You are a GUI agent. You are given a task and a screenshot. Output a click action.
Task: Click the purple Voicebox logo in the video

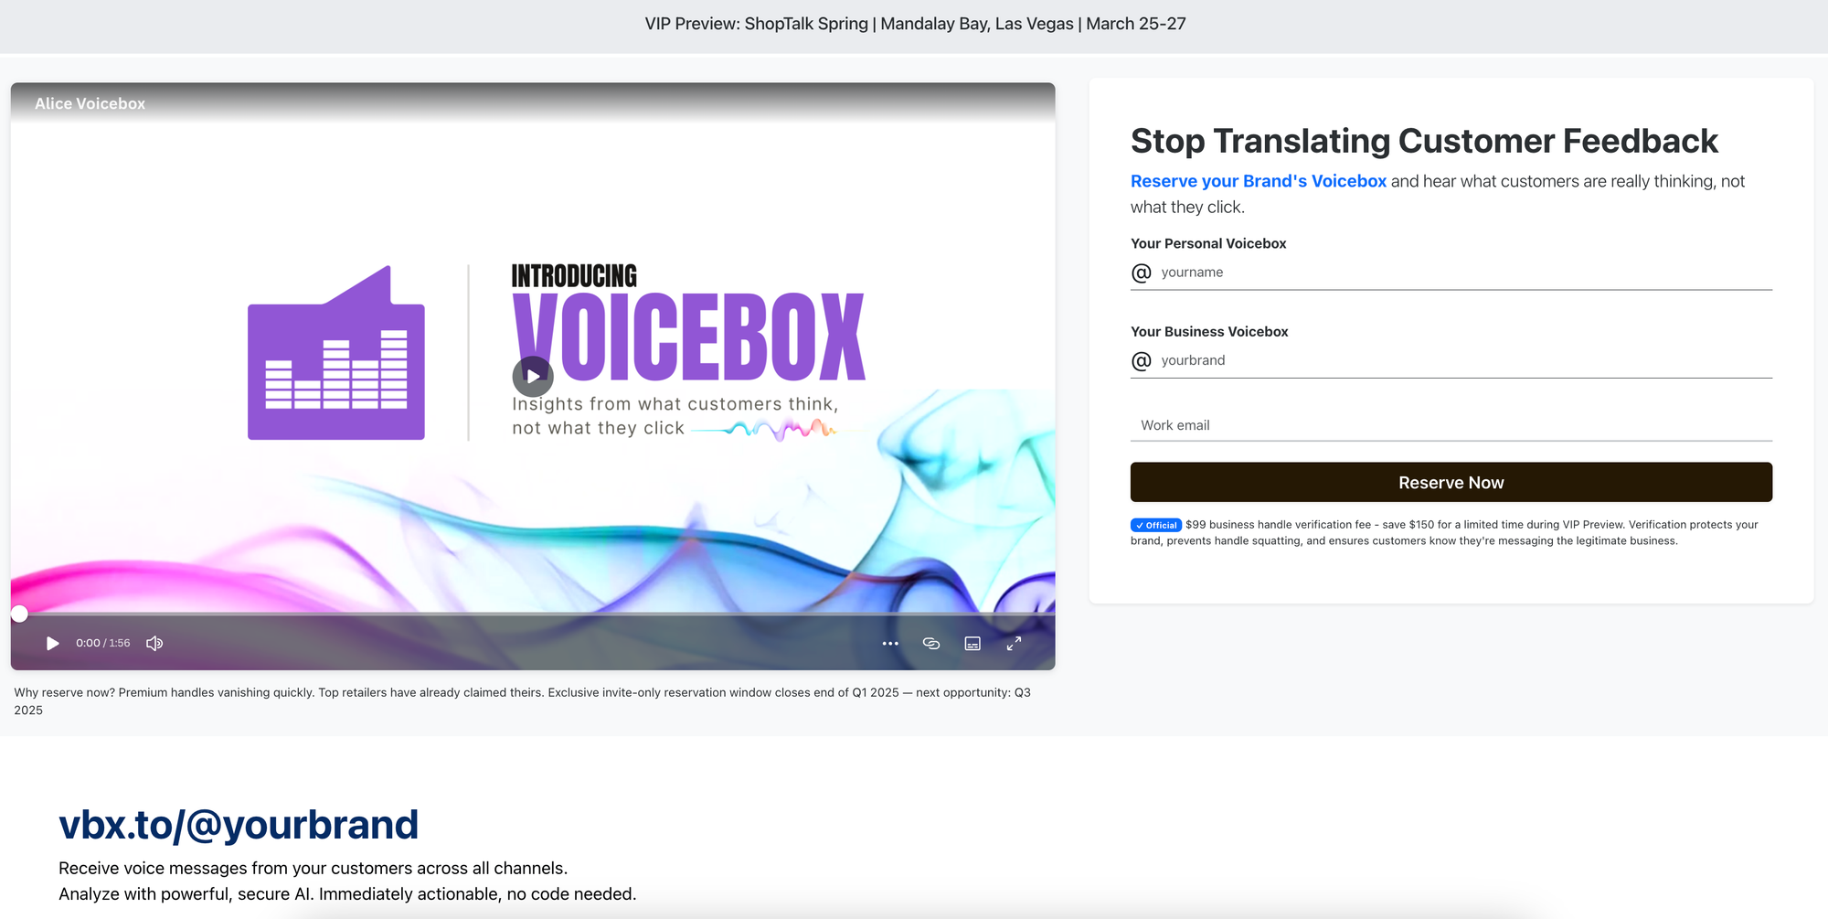(336, 355)
